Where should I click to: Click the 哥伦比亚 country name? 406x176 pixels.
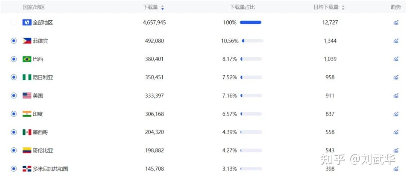click(x=43, y=150)
